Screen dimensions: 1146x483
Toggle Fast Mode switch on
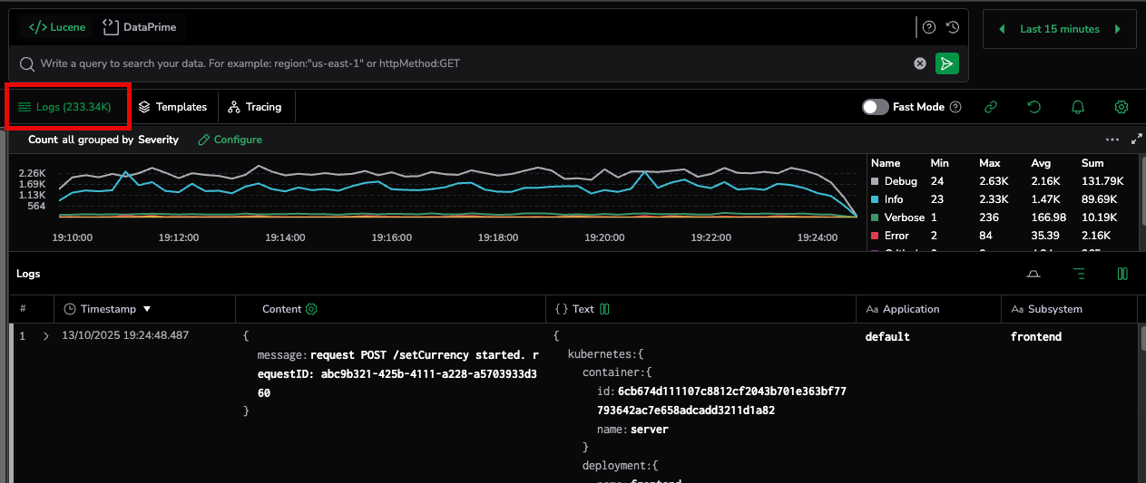(x=875, y=107)
